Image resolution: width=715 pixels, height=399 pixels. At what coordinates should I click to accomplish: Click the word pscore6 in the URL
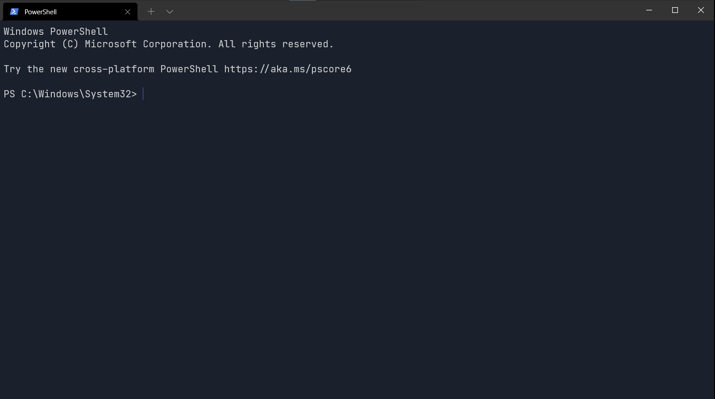coord(333,69)
